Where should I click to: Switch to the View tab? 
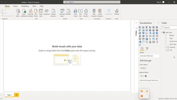tap(34, 6)
